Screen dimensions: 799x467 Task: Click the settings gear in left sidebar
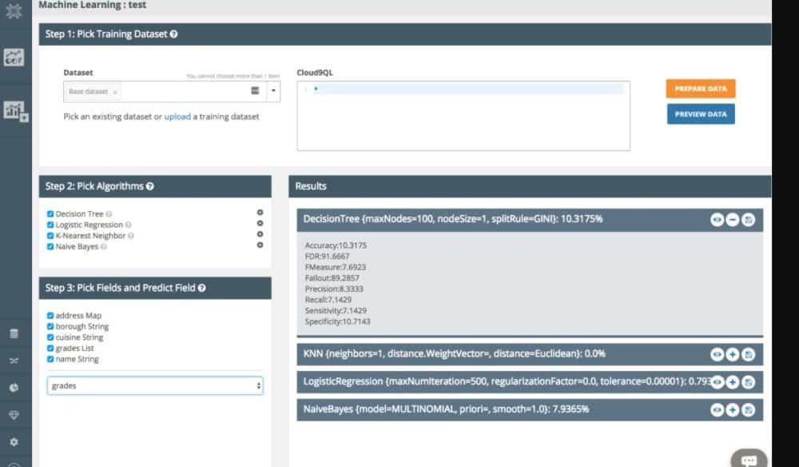pyautogui.click(x=14, y=441)
